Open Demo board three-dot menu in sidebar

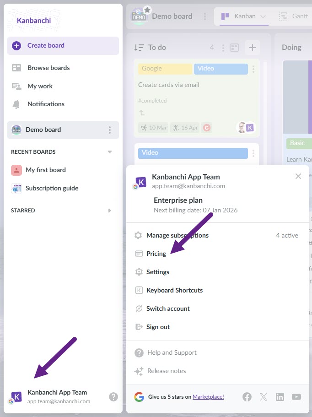click(x=110, y=130)
